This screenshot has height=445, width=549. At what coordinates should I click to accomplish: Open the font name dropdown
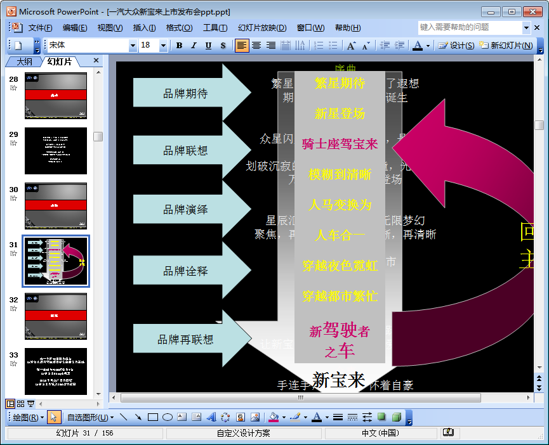133,46
